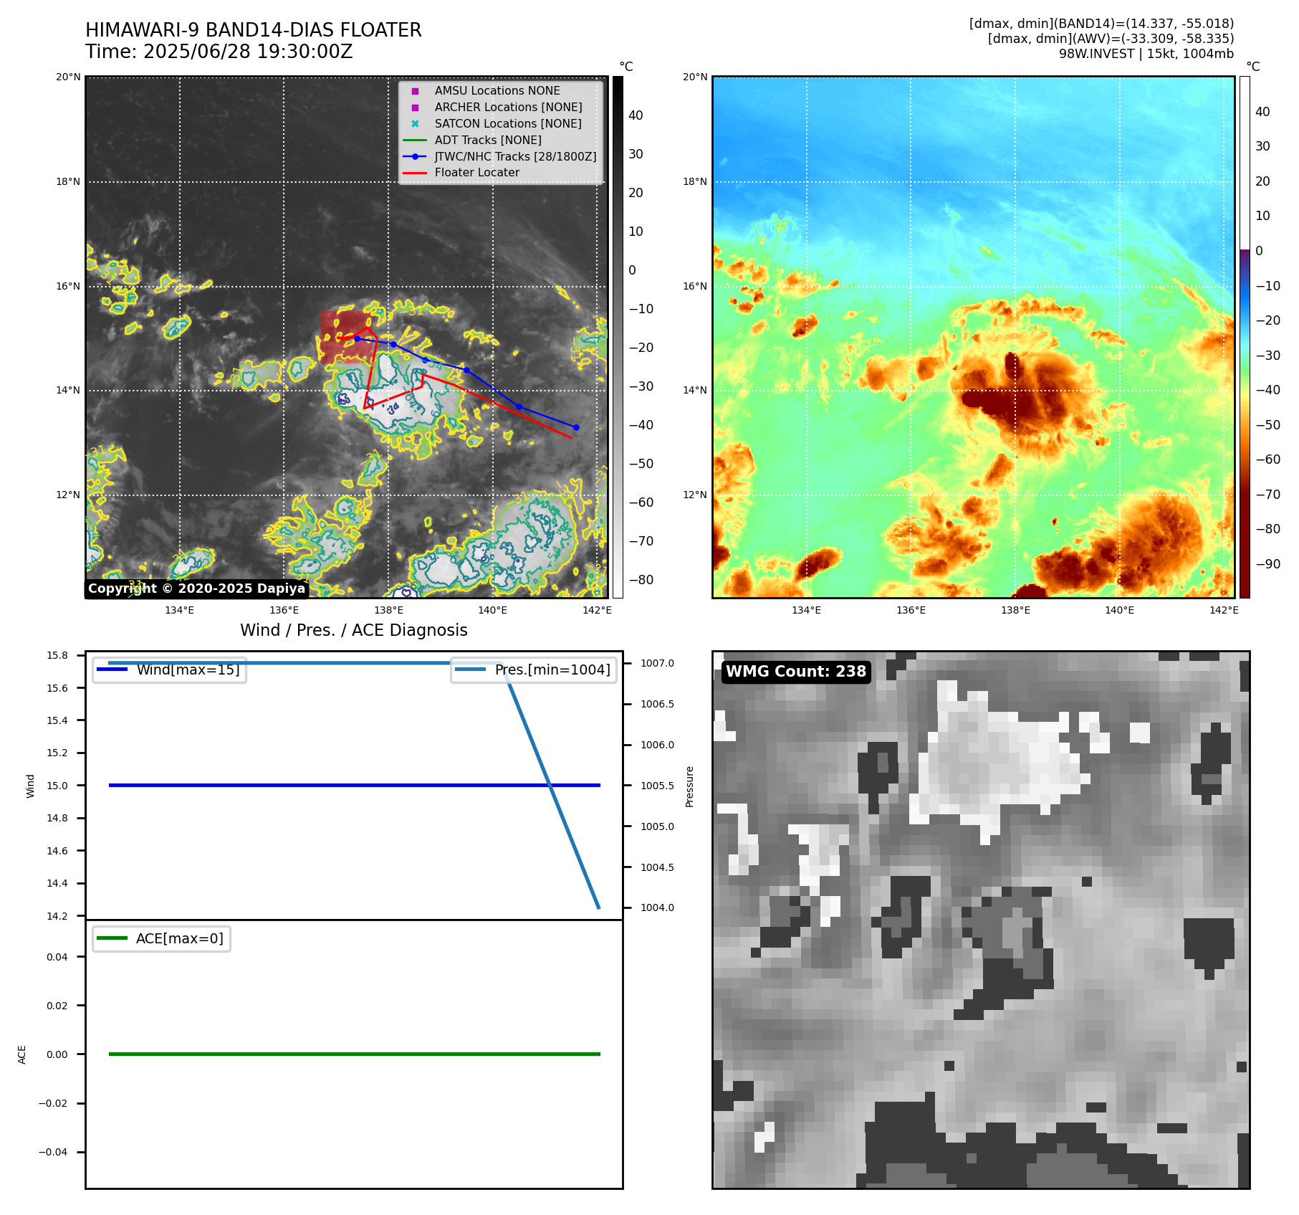Click the red Floater Locater legend line
Screen dimensions: 1299x1215
pyautogui.click(x=415, y=173)
